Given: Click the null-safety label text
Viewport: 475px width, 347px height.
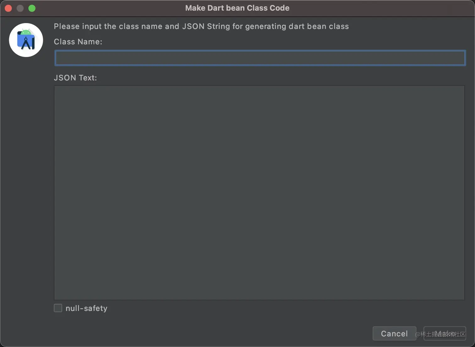Looking at the screenshot, I should [x=86, y=308].
